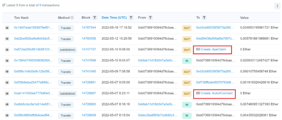
Task: Open block 14741045
Action: tap(89, 71)
